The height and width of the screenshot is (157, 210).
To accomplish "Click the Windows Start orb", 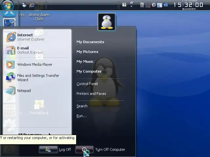I will tap(8, 5).
